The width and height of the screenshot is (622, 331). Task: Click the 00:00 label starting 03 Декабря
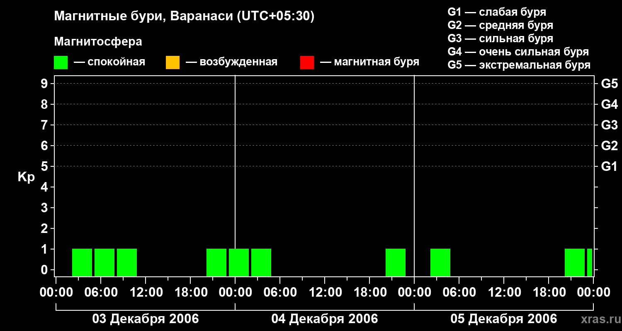point(56,292)
